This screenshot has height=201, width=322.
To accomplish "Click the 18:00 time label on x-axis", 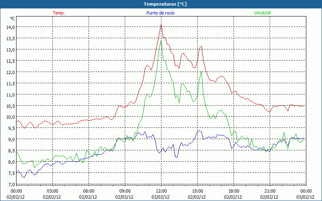I will tap(234, 191).
